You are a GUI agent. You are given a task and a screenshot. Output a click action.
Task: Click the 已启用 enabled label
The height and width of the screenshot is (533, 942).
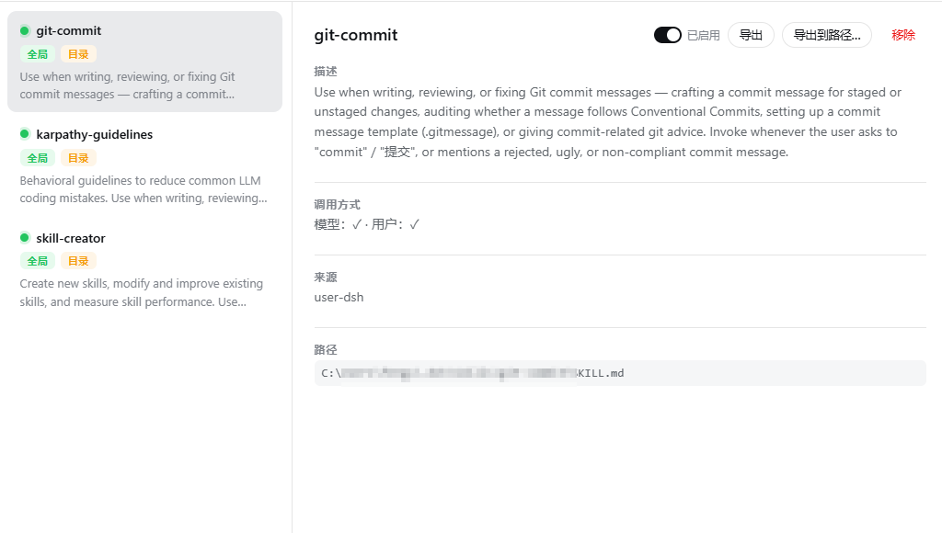(x=704, y=36)
